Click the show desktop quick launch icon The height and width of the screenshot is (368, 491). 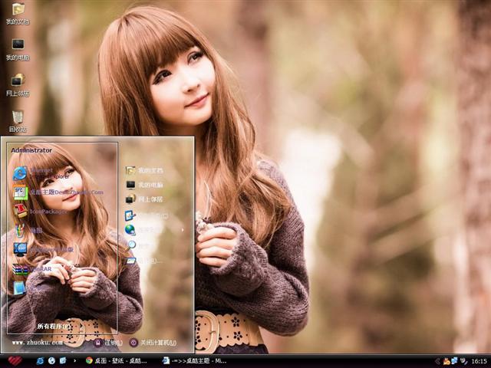(x=63, y=361)
